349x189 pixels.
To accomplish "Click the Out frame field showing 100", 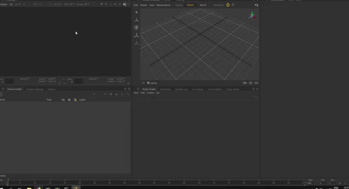I will (309, 183).
